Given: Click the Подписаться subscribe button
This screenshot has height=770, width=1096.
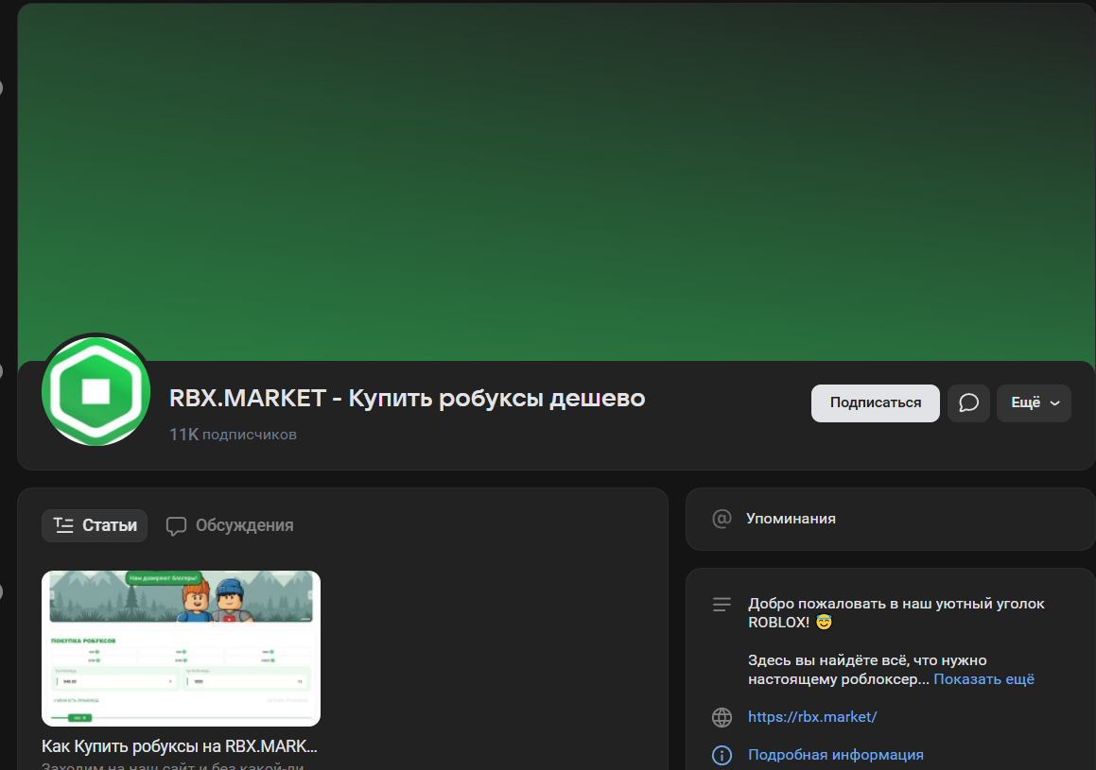Looking at the screenshot, I should [875, 402].
